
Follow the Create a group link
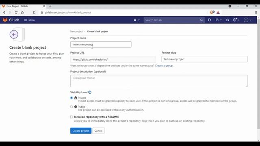[x=164, y=66]
